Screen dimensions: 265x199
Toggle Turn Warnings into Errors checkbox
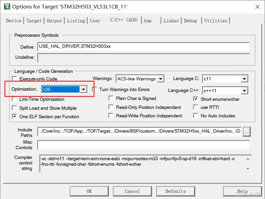pyautogui.click(x=94, y=89)
